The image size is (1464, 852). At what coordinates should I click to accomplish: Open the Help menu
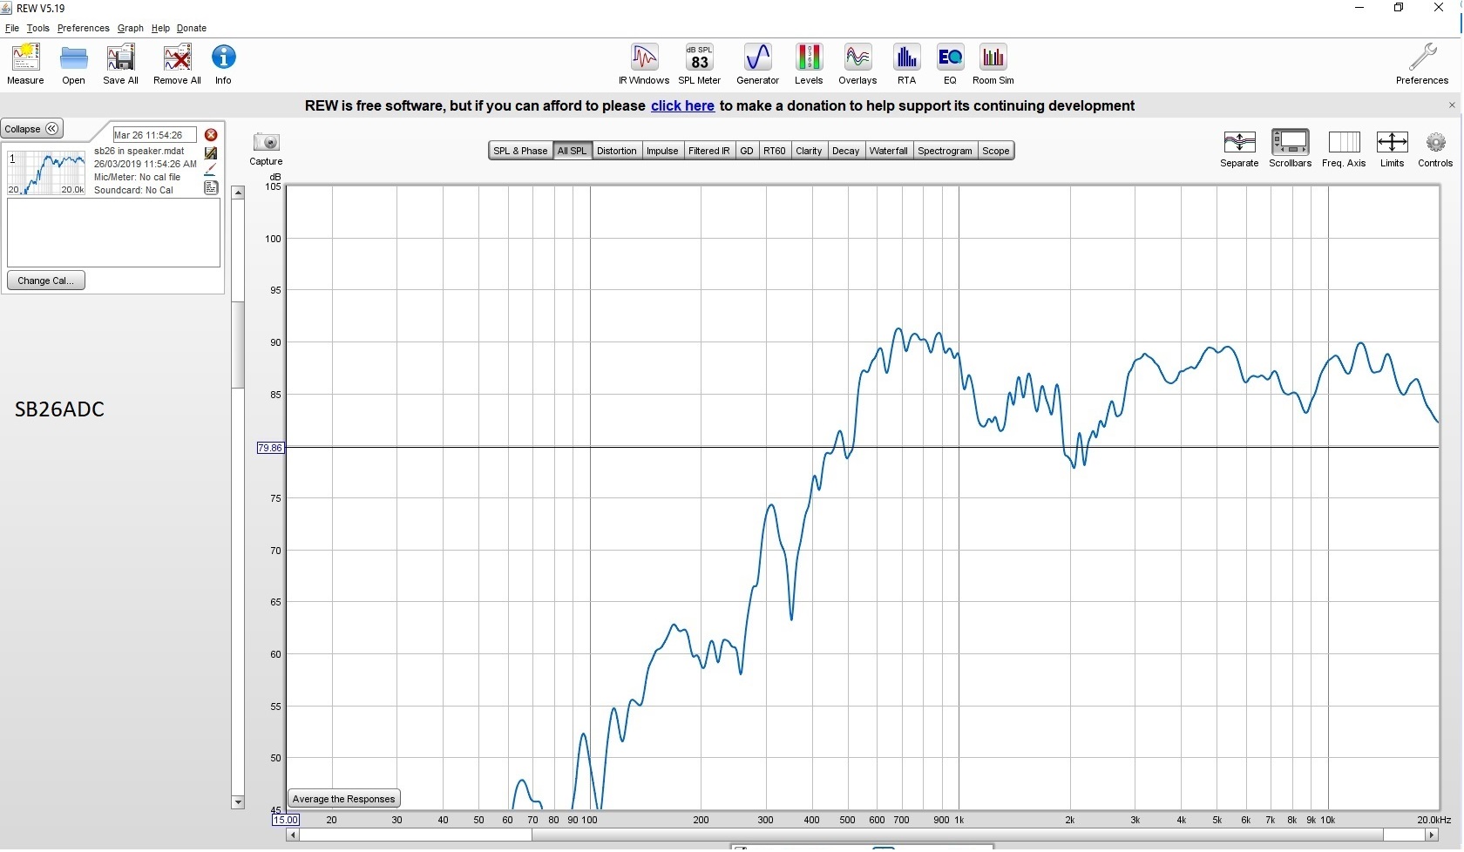[x=160, y=28]
